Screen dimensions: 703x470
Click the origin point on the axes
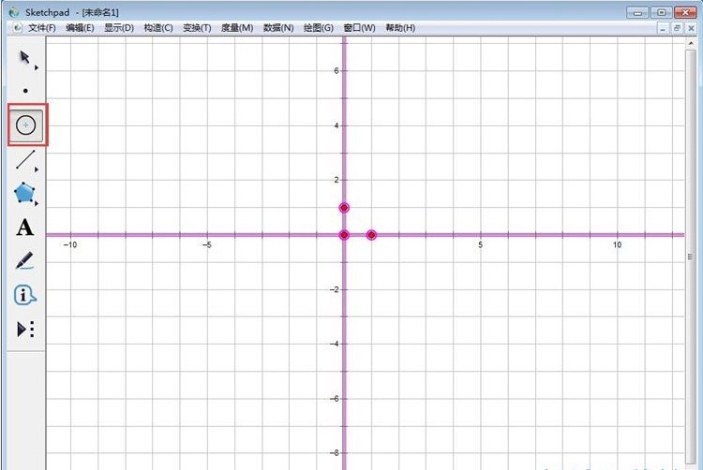(344, 235)
